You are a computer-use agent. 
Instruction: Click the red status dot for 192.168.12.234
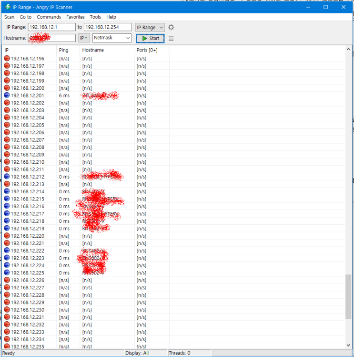[x=7, y=339]
